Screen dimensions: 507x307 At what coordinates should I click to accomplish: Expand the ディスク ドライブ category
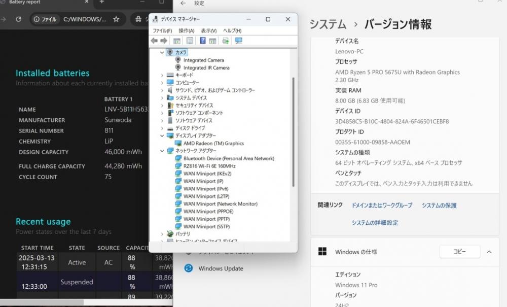pos(162,128)
